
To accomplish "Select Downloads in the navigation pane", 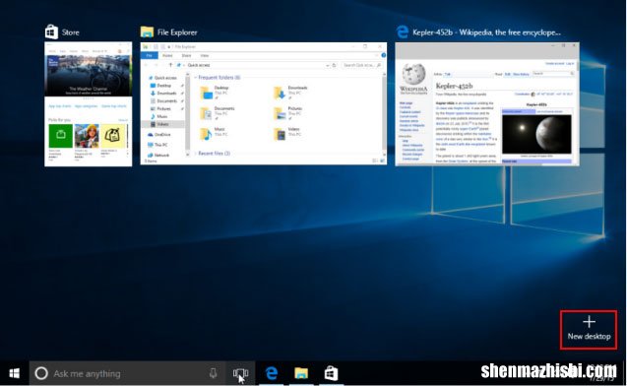I will pos(163,94).
